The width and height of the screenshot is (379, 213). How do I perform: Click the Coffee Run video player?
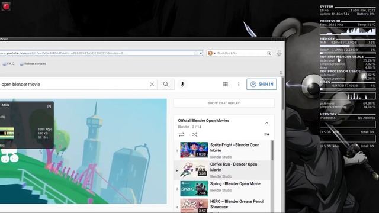tap(83, 151)
